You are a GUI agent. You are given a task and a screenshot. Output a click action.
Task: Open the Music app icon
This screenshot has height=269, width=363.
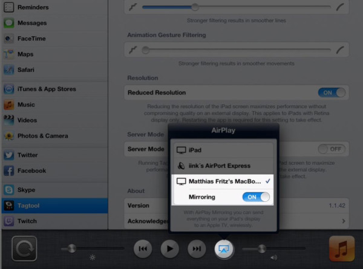pyautogui.click(x=341, y=248)
